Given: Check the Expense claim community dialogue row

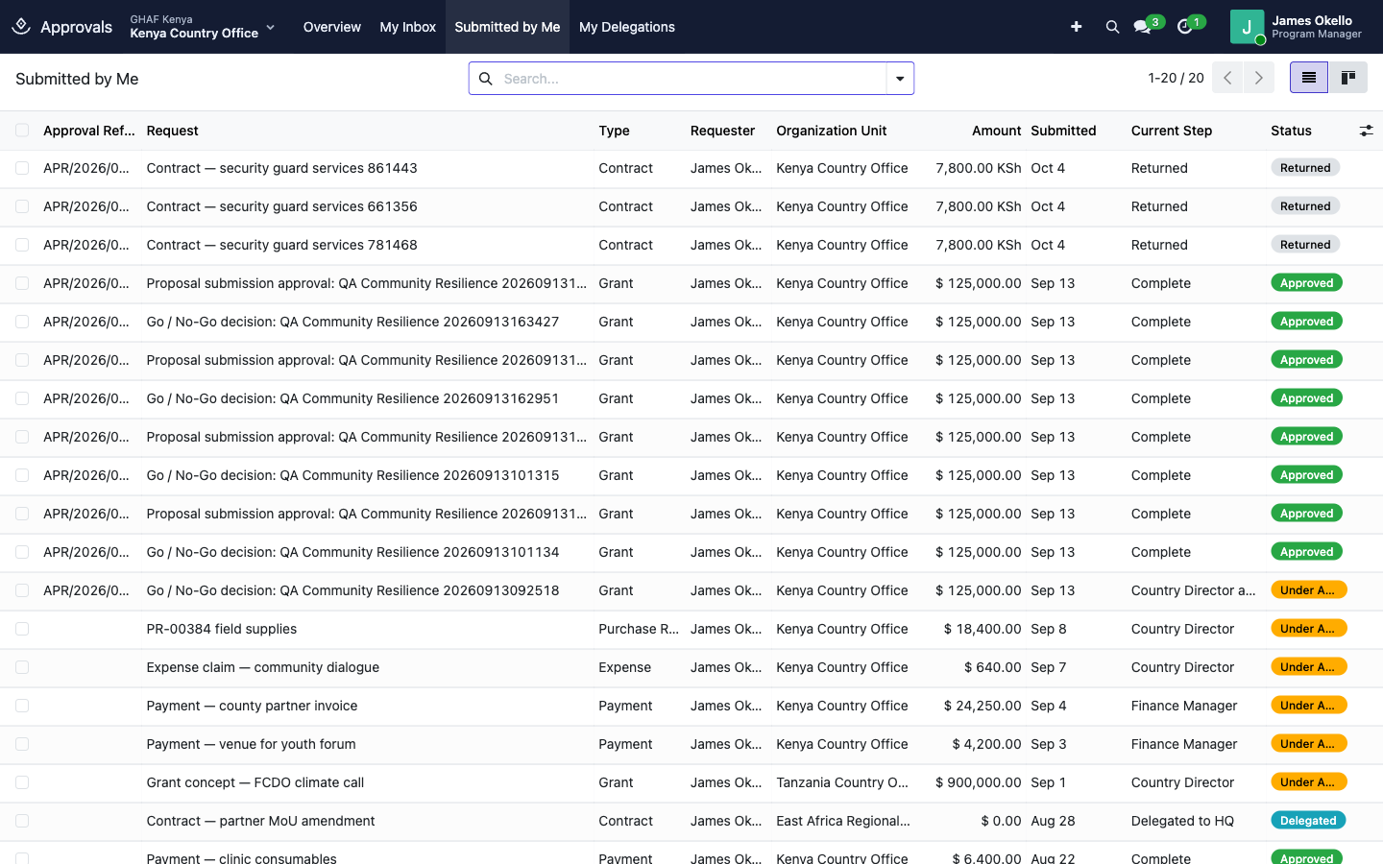Looking at the screenshot, I should click(22, 667).
